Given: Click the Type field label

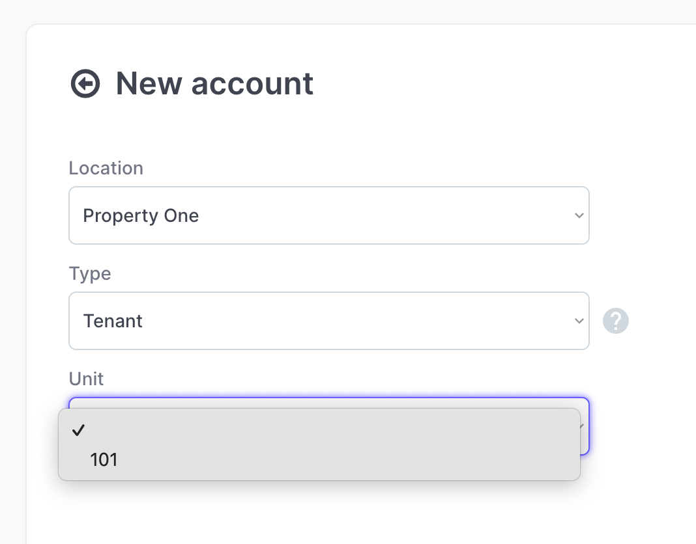Looking at the screenshot, I should tap(90, 273).
